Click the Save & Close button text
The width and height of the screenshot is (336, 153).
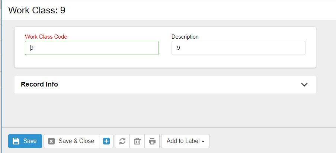pyautogui.click(x=76, y=141)
